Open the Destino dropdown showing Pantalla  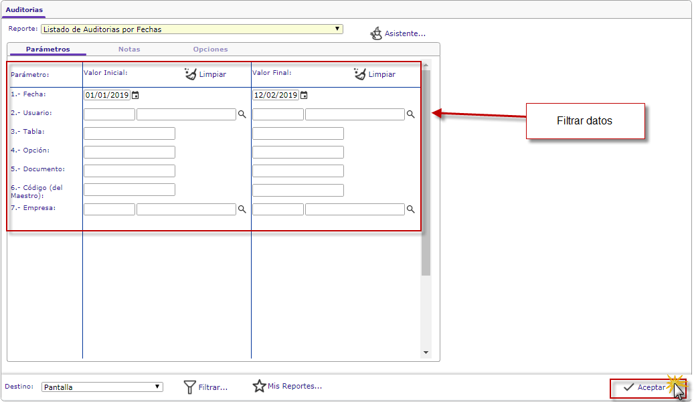102,387
